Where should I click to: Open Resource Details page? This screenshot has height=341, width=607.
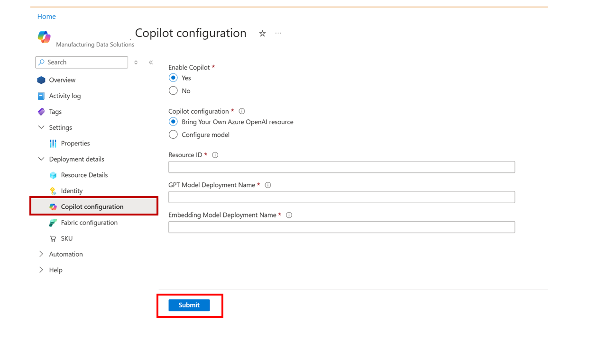(84, 175)
